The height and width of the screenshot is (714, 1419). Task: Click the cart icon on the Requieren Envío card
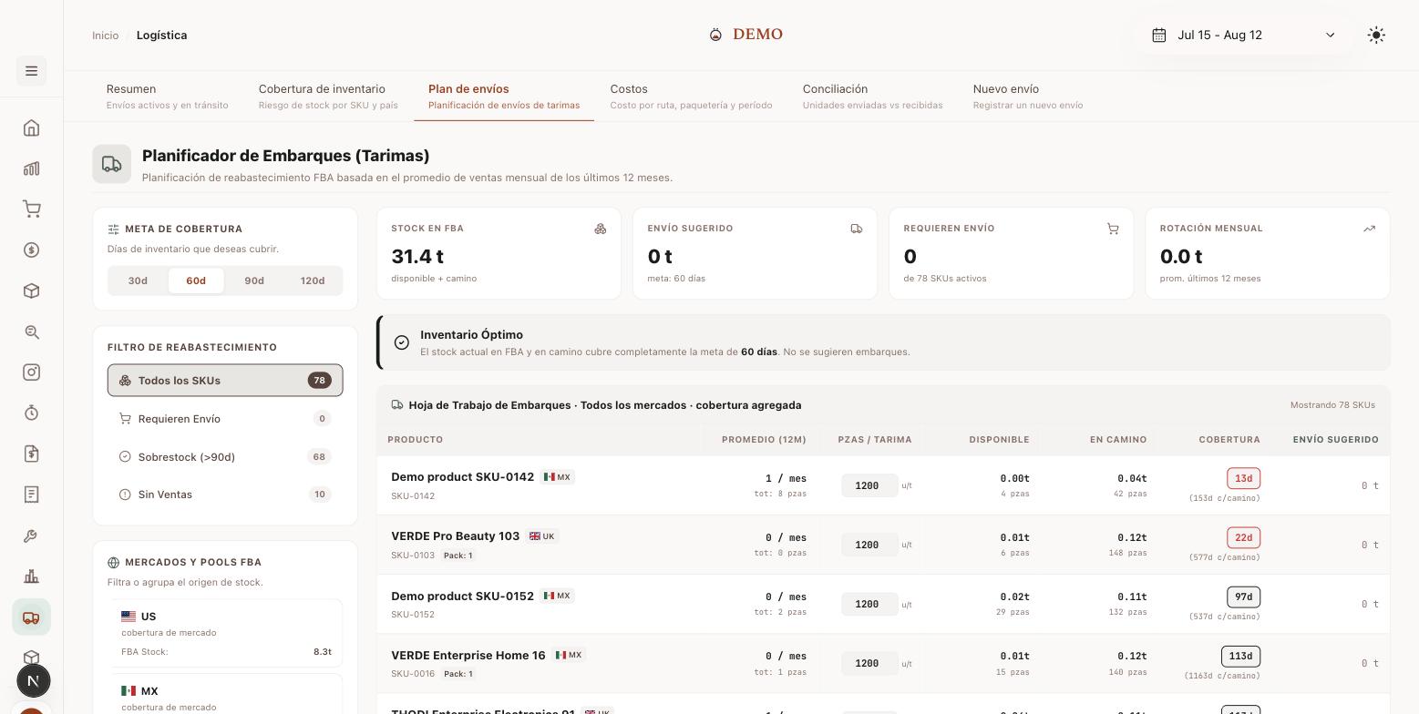pos(1113,229)
